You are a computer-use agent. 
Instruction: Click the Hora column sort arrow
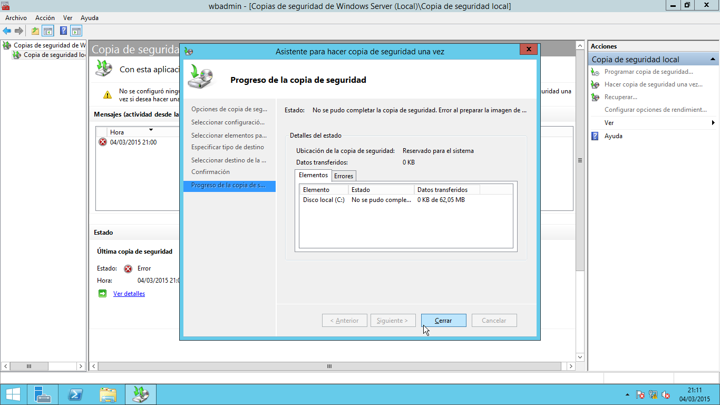151,130
